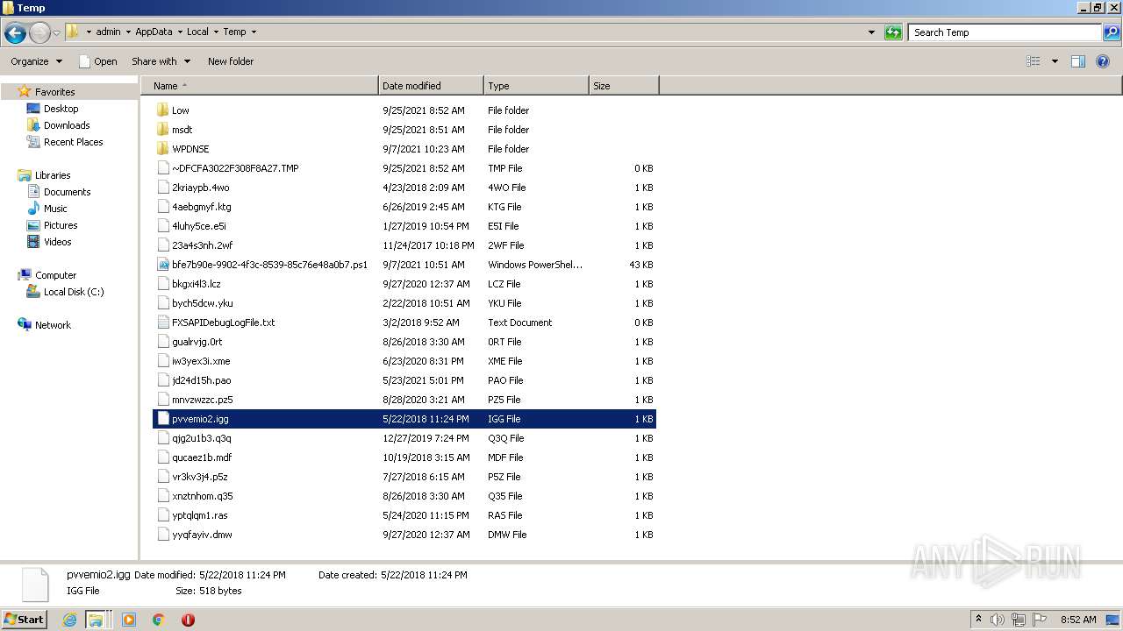Click the Action Center flag tray icon
Viewport: 1123px width, 631px height.
pos(1040,620)
